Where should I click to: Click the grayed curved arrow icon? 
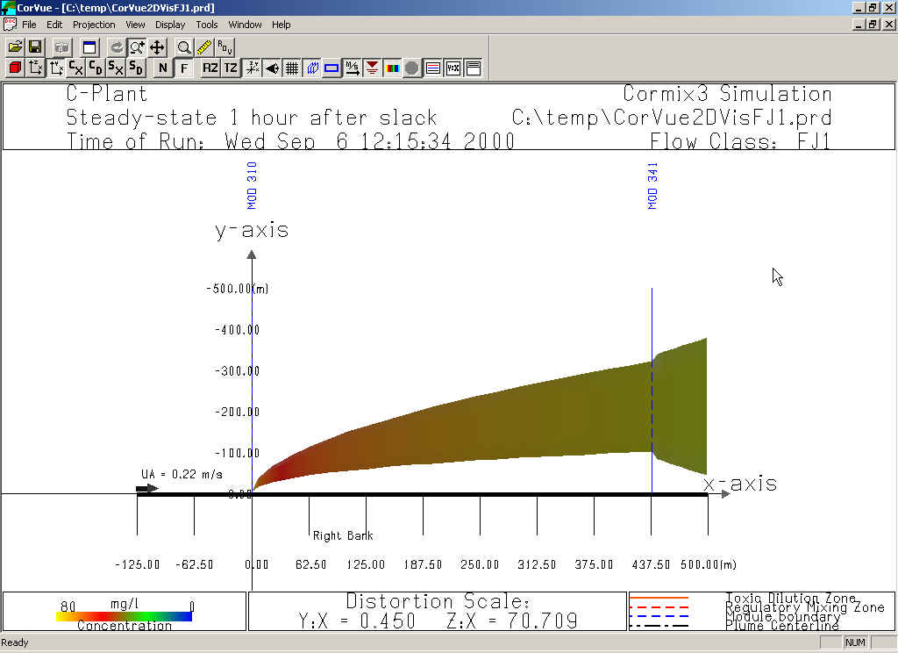(x=117, y=47)
